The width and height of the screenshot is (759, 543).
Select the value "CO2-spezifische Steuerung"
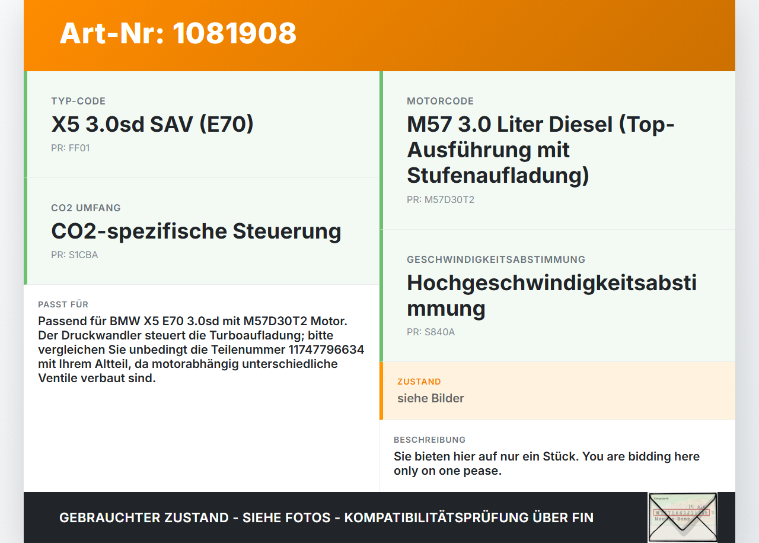[x=196, y=231]
